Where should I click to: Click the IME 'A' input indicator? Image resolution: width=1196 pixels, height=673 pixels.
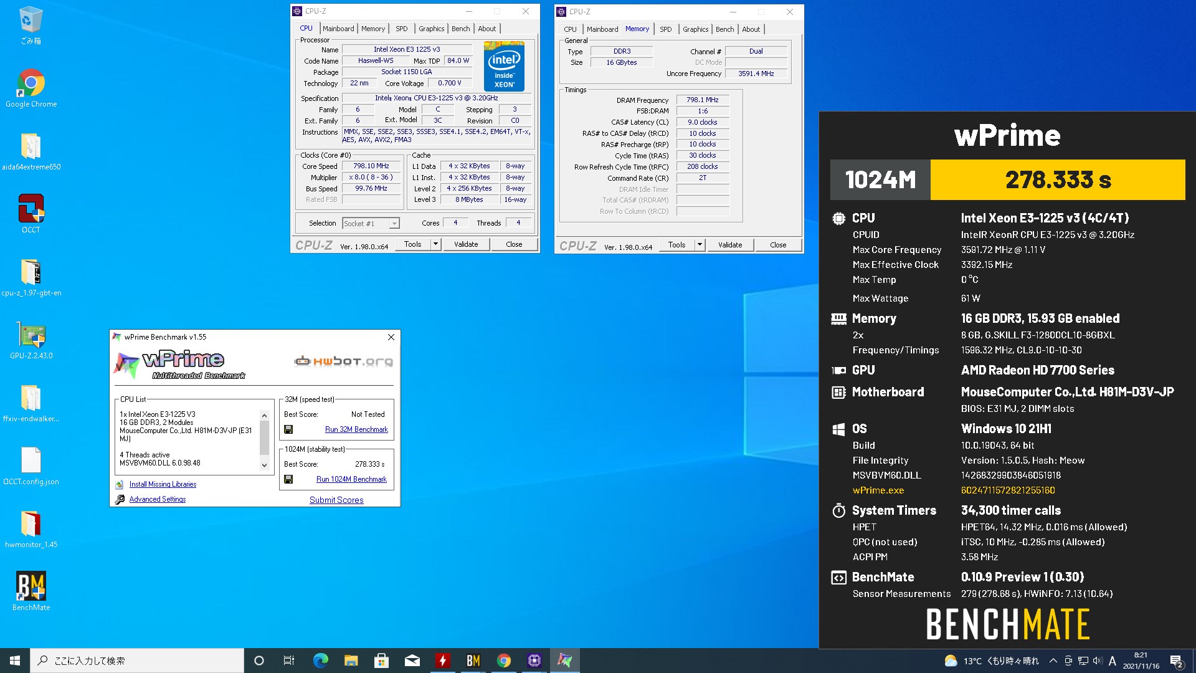coord(1112,661)
